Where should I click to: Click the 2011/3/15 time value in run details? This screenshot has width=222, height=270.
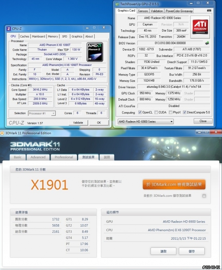[188, 238]
